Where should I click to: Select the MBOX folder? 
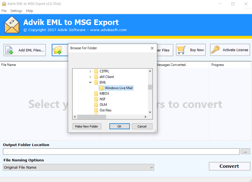pyautogui.click(x=104, y=93)
